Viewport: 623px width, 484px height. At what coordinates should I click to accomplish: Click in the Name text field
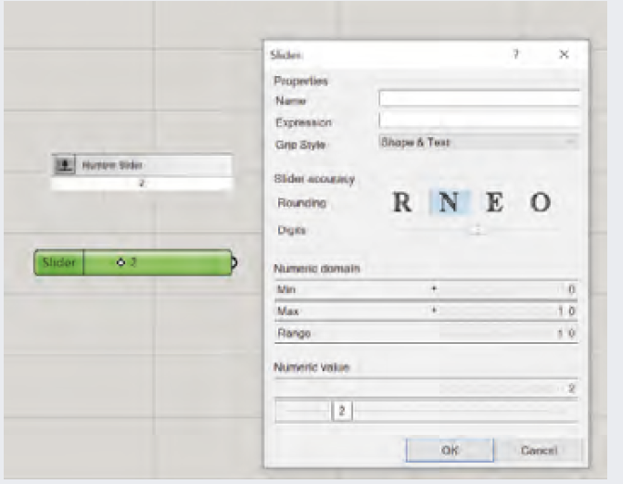[x=479, y=98]
